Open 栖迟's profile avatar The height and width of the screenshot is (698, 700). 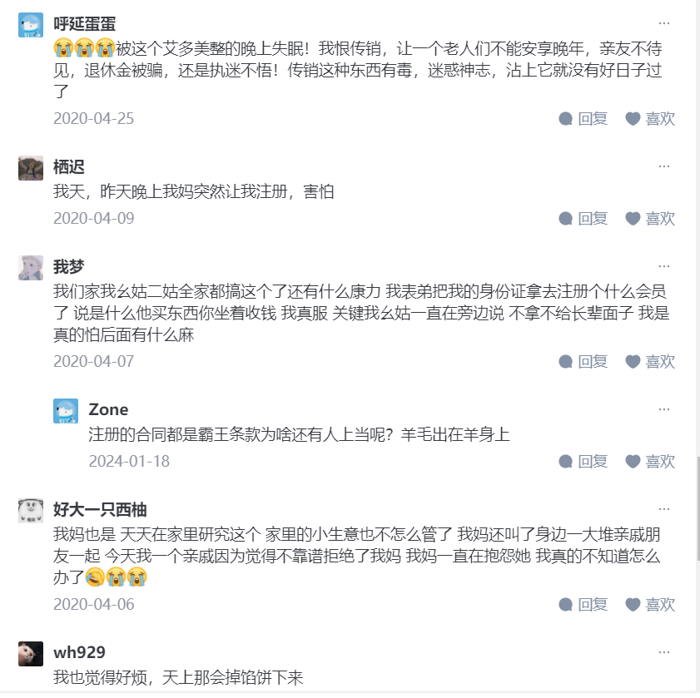click(29, 166)
